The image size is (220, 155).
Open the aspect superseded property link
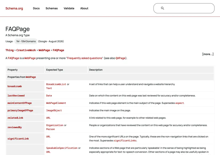coord(179,103)
